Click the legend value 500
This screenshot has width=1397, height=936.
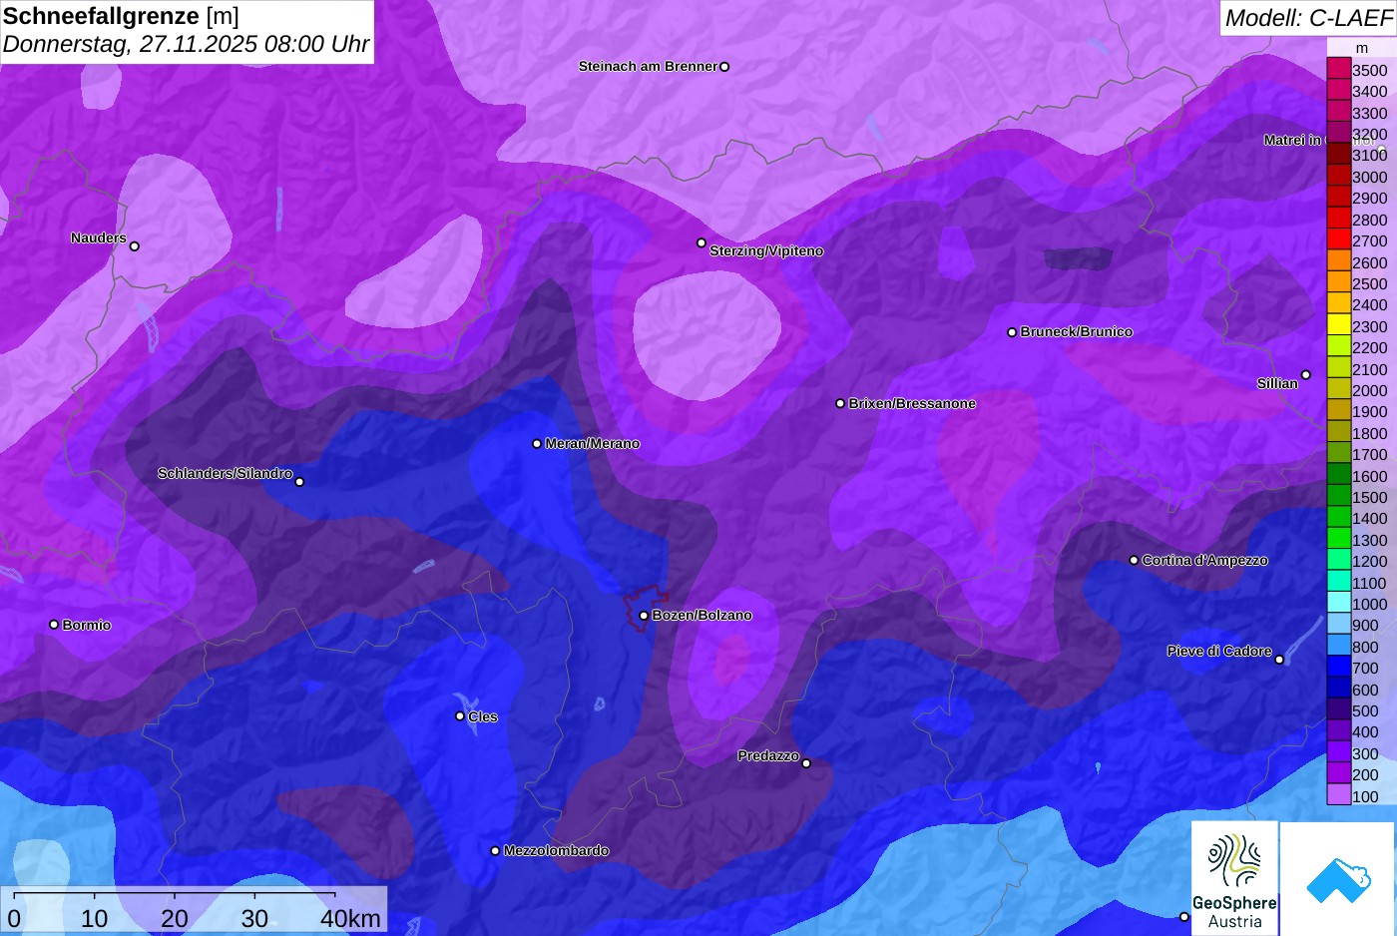point(1366,711)
